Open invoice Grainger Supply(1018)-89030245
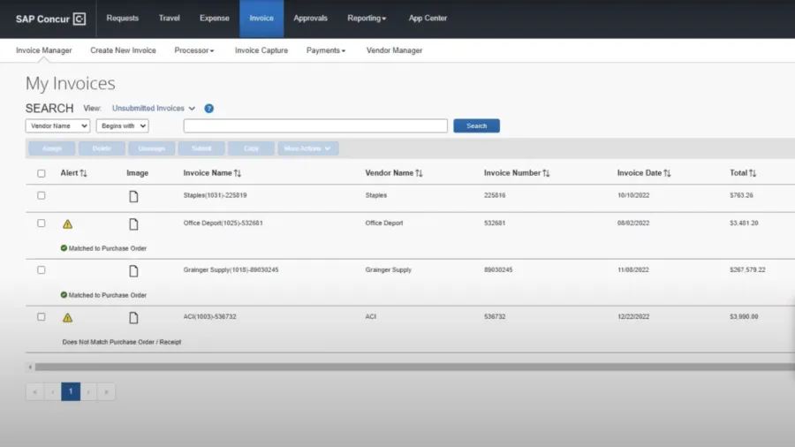795x447 pixels. [x=231, y=270]
